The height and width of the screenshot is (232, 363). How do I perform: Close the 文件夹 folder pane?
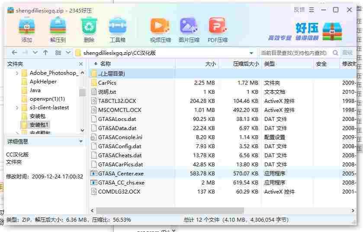pos(81,64)
